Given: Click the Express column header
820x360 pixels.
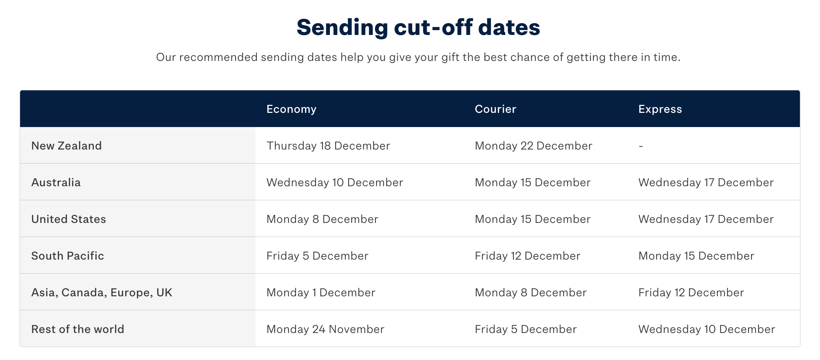Looking at the screenshot, I should coord(660,109).
